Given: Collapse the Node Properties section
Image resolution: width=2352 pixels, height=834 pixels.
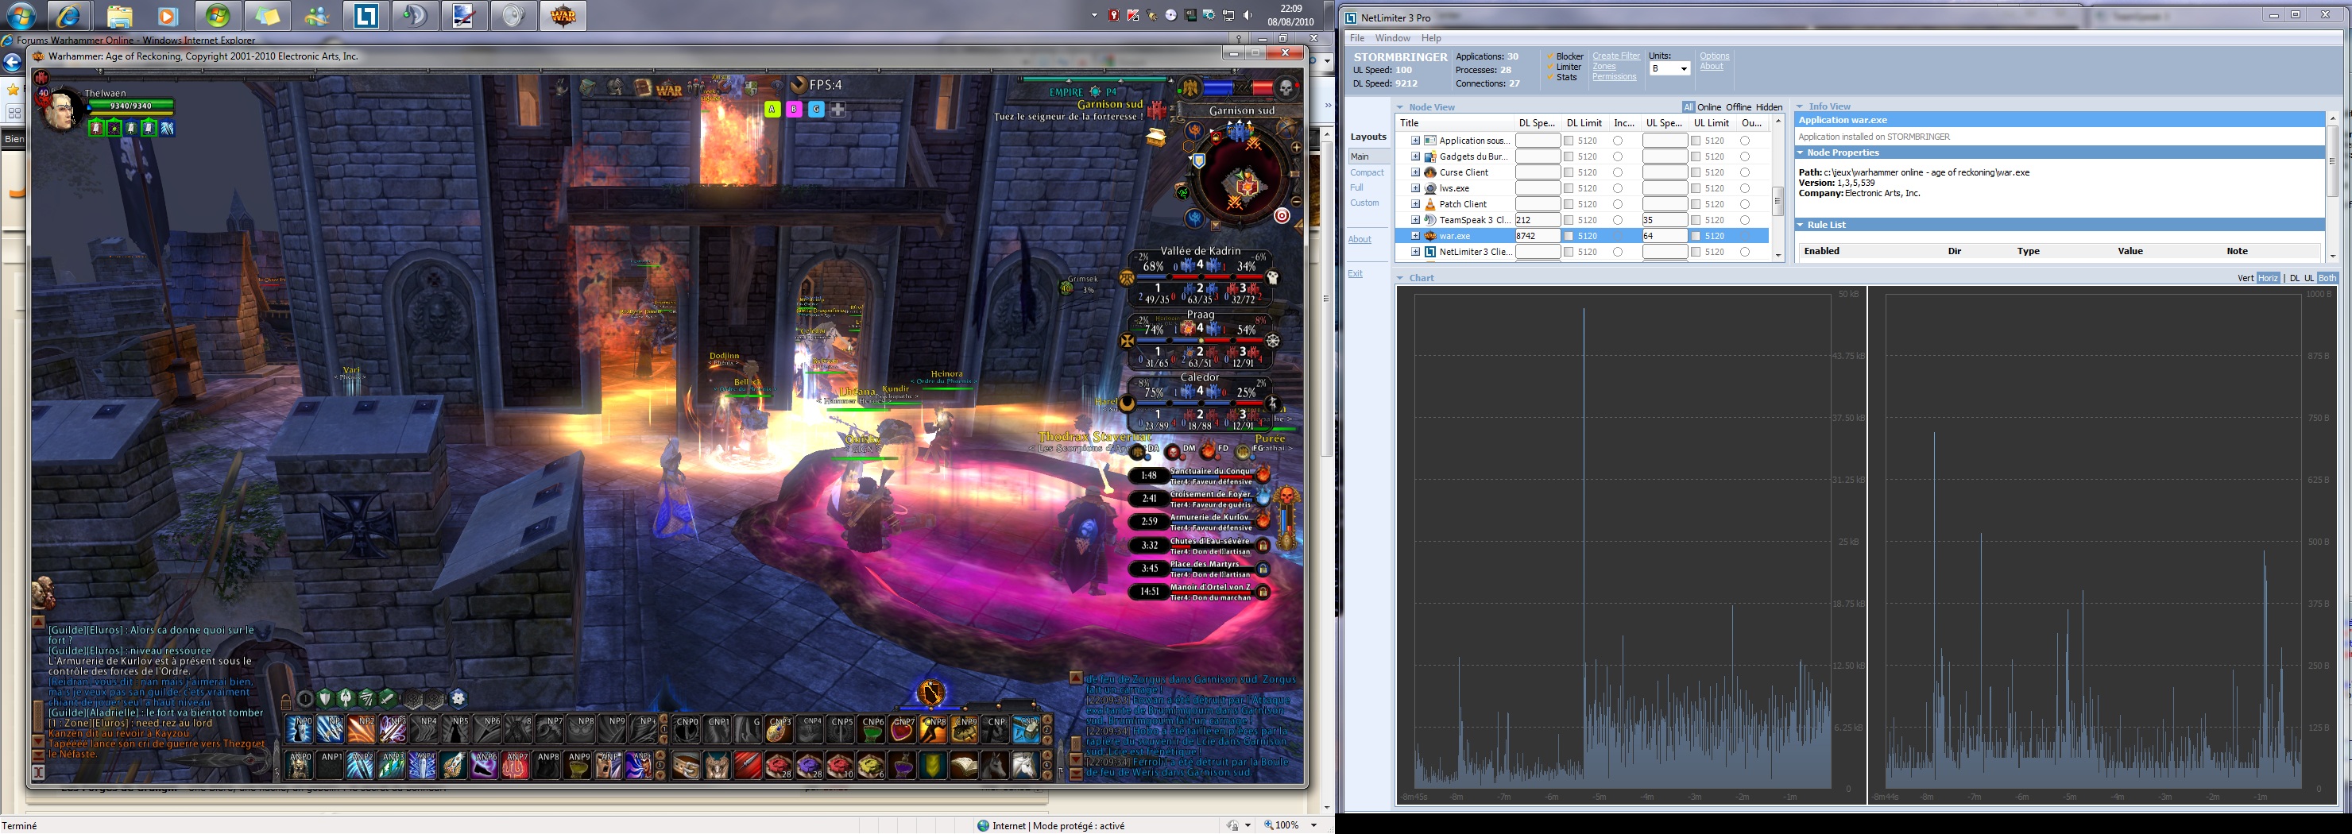Looking at the screenshot, I should (x=1801, y=153).
